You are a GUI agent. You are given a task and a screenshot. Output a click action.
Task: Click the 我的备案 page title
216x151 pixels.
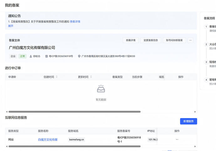click(12, 5)
